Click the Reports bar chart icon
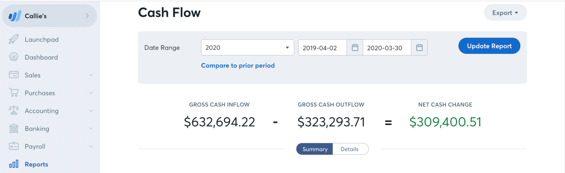 pos(14,164)
